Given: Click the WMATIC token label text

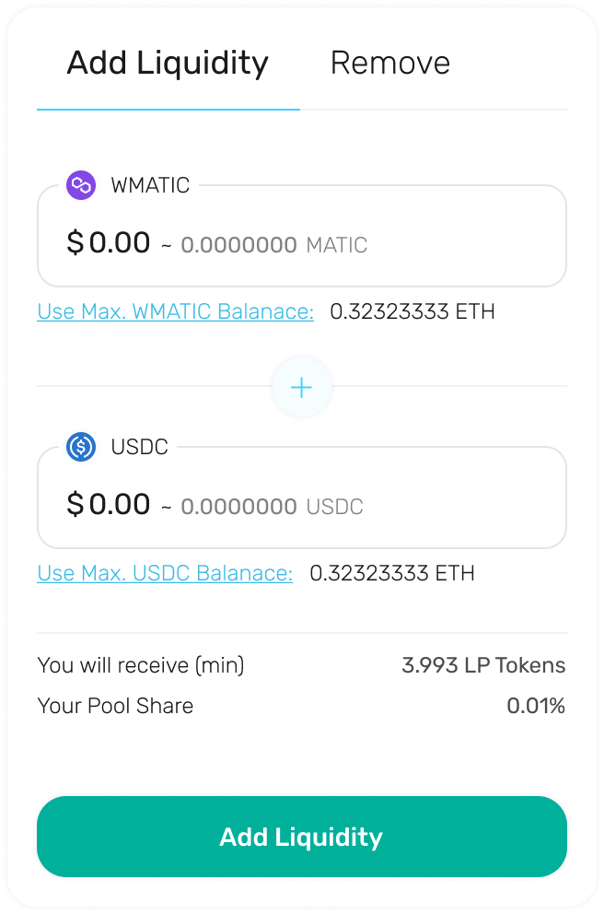Looking at the screenshot, I should 150,185.
